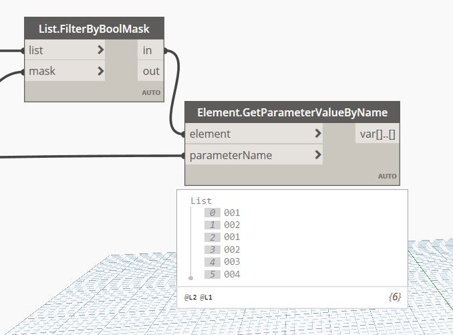453x335 pixels.
Task: Click the var[]..[] output port
Action: (377, 134)
